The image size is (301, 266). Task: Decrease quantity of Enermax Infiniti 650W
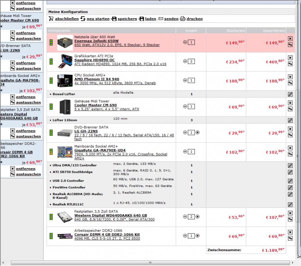pos(185,42)
